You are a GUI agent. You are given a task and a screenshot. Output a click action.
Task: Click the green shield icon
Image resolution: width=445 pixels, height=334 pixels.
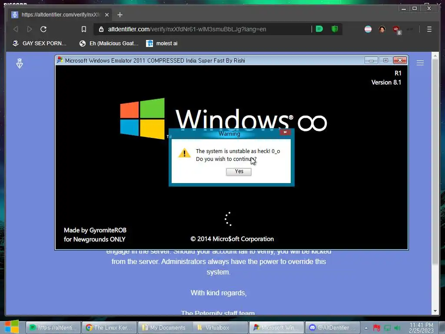(x=335, y=29)
